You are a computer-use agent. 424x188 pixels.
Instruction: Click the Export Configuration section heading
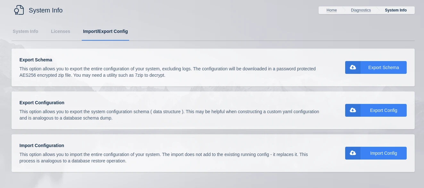pyautogui.click(x=42, y=103)
